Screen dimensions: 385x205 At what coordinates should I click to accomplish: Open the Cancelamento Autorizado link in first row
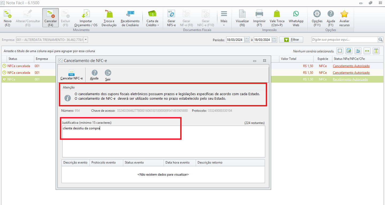[x=351, y=66]
